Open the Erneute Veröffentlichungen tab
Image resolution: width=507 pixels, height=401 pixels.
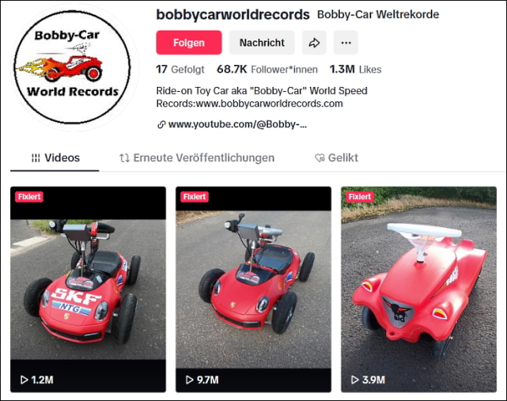[x=197, y=158]
